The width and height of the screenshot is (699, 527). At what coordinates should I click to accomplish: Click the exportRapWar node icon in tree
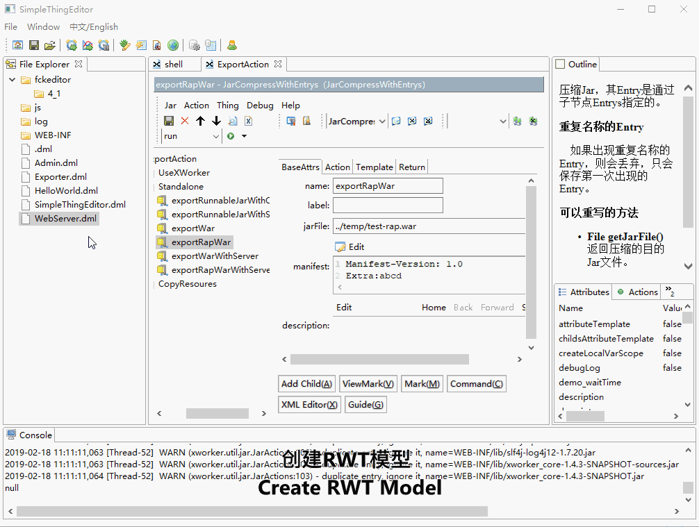coord(162,242)
